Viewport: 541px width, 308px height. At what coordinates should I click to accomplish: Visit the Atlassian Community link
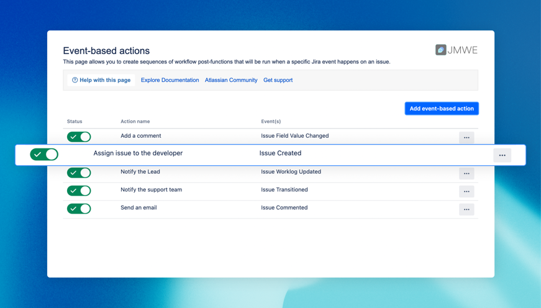[231, 80]
